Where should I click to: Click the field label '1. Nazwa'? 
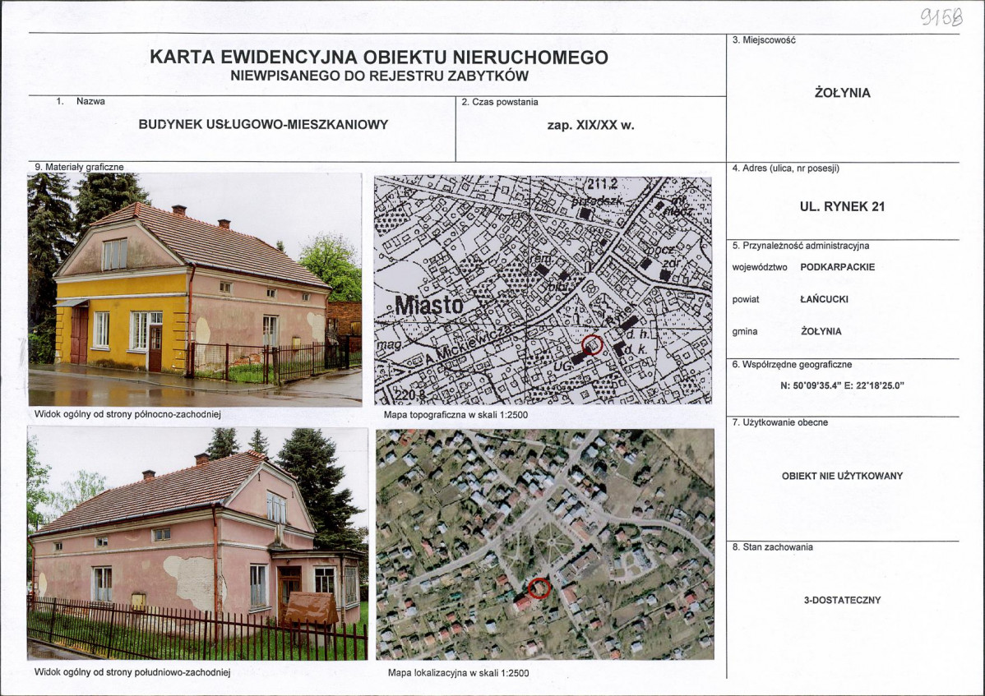[x=81, y=101]
